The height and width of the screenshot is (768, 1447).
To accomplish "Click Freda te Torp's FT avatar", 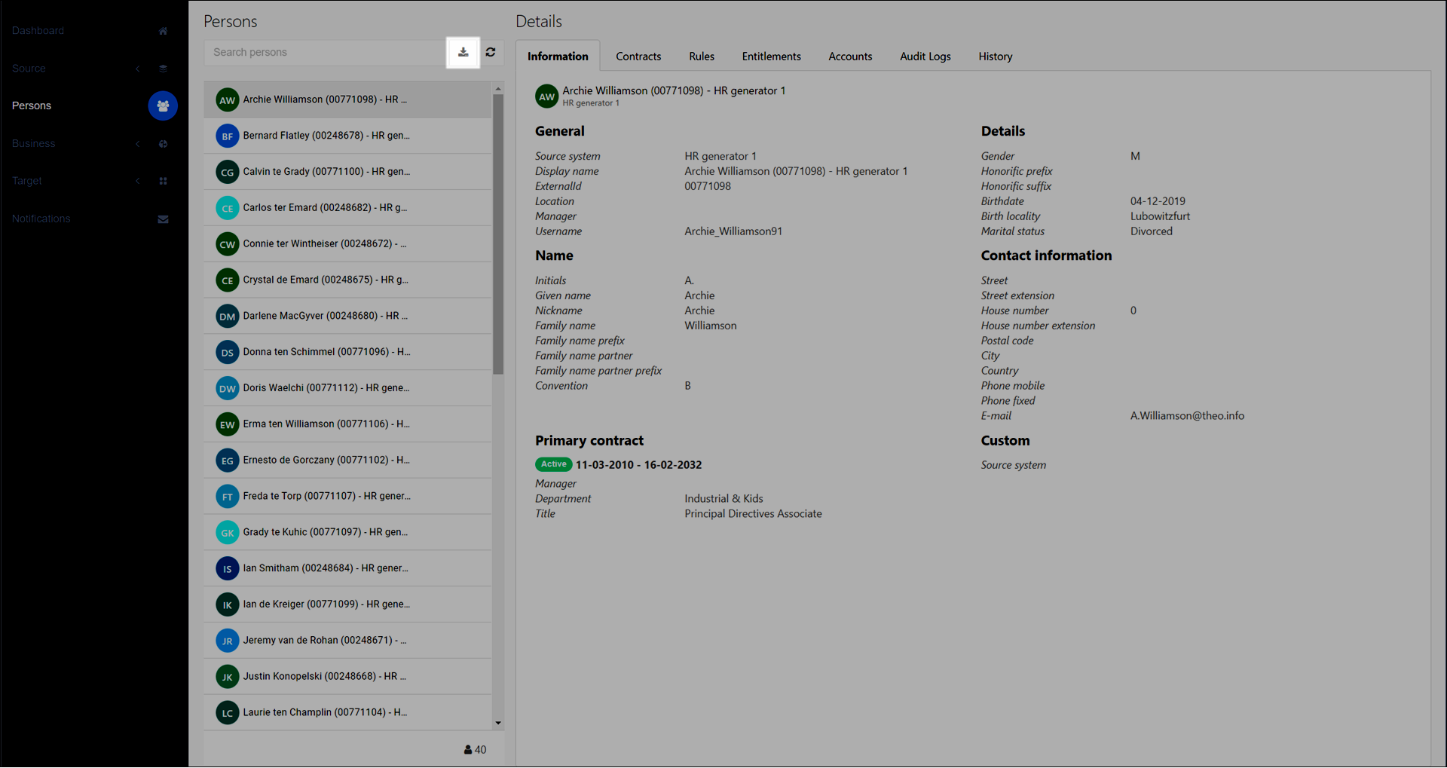I will [227, 497].
